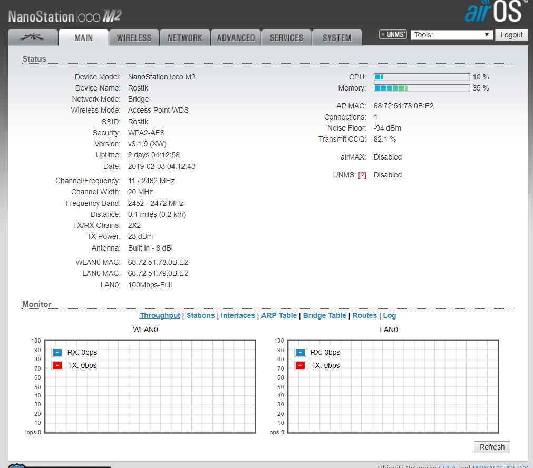Image resolution: width=533 pixels, height=468 pixels.
Task: Select the network mode value Bridge
Action: [x=138, y=99]
